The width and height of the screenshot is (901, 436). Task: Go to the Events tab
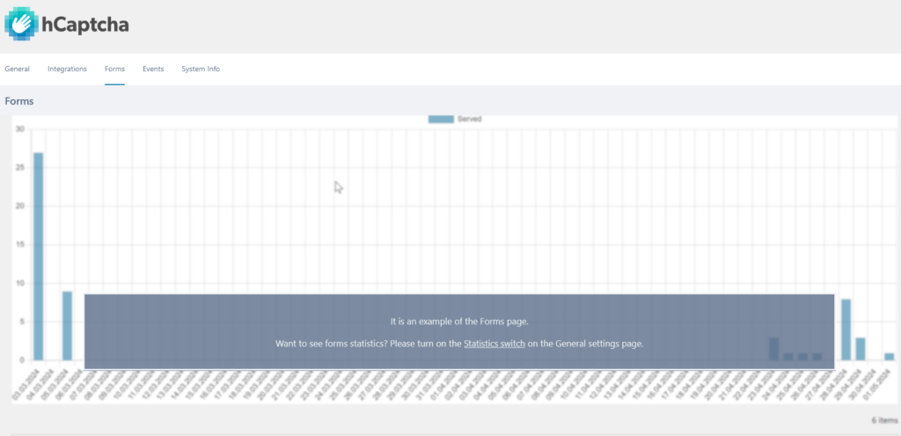point(153,69)
